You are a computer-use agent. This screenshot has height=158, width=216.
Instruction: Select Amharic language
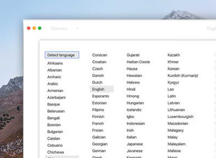click(54, 77)
